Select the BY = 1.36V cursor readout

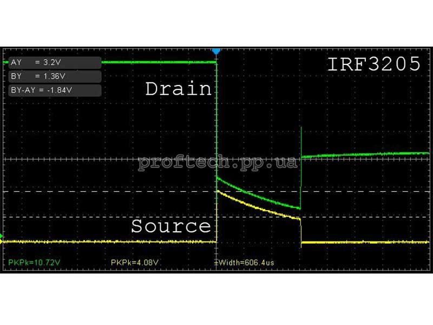tap(55, 76)
